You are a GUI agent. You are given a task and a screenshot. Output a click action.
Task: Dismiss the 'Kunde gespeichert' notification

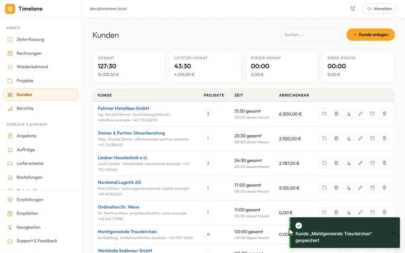pos(393,233)
